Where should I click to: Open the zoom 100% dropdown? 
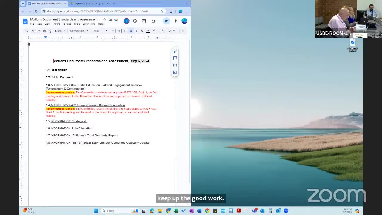pyautogui.click(x=60, y=31)
